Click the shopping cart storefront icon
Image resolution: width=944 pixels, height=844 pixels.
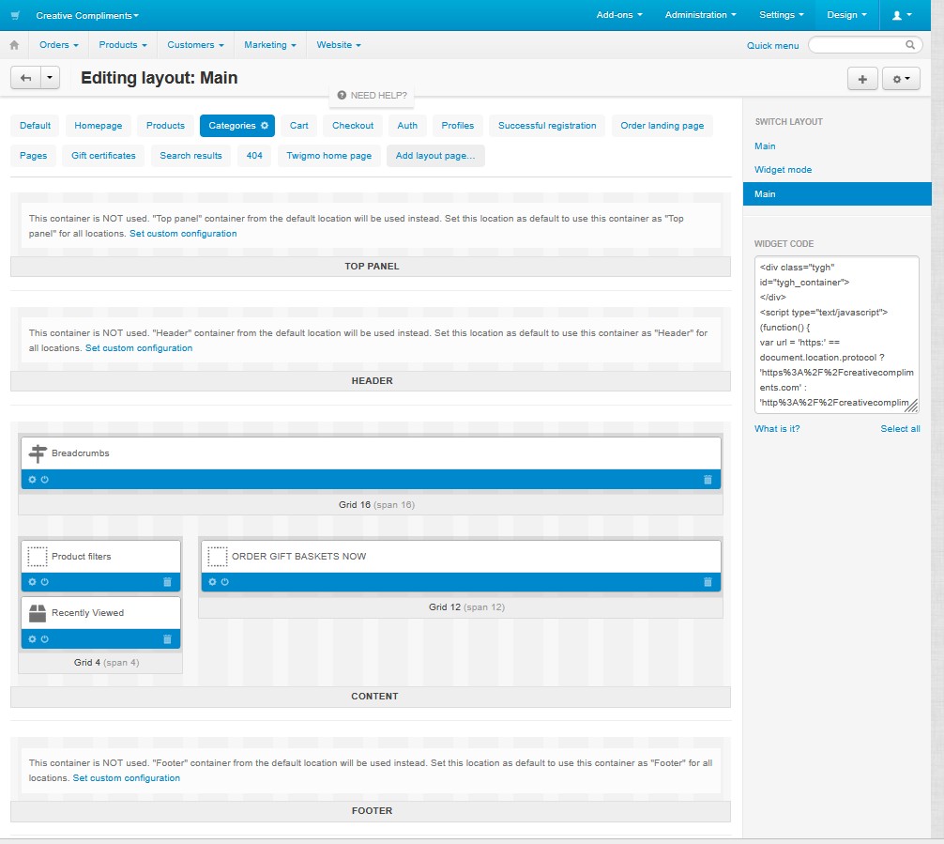15,15
